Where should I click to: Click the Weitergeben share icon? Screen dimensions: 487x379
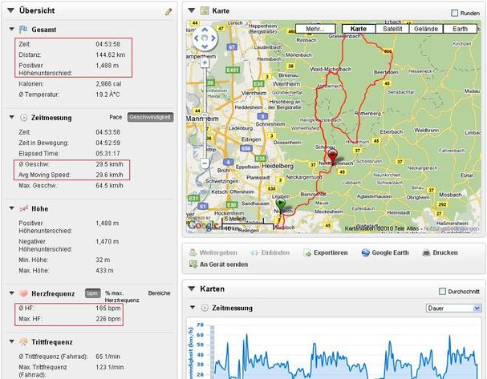pyautogui.click(x=193, y=252)
